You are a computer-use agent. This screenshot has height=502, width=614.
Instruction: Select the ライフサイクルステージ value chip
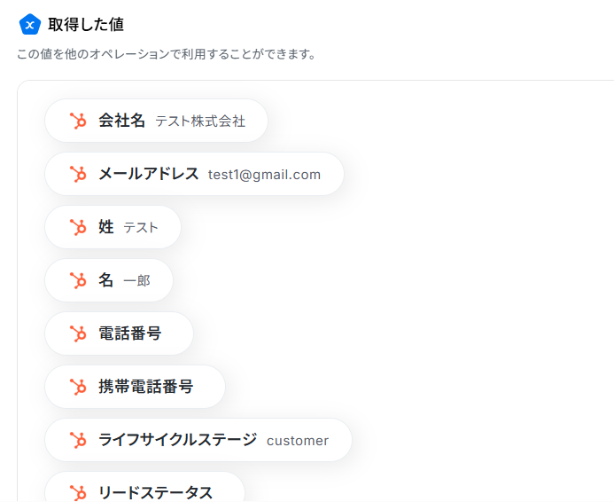click(198, 440)
